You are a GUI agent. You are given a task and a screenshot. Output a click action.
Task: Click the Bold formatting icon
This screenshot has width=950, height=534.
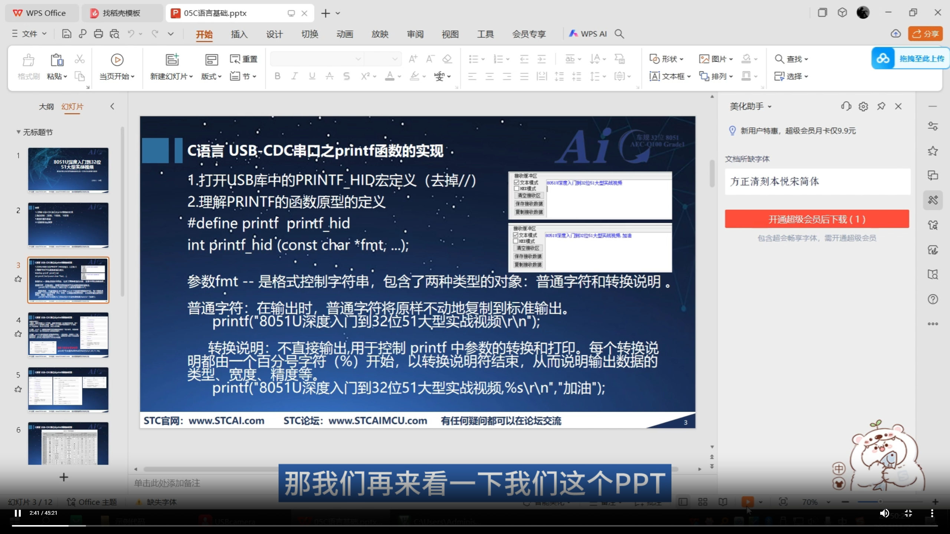click(277, 76)
